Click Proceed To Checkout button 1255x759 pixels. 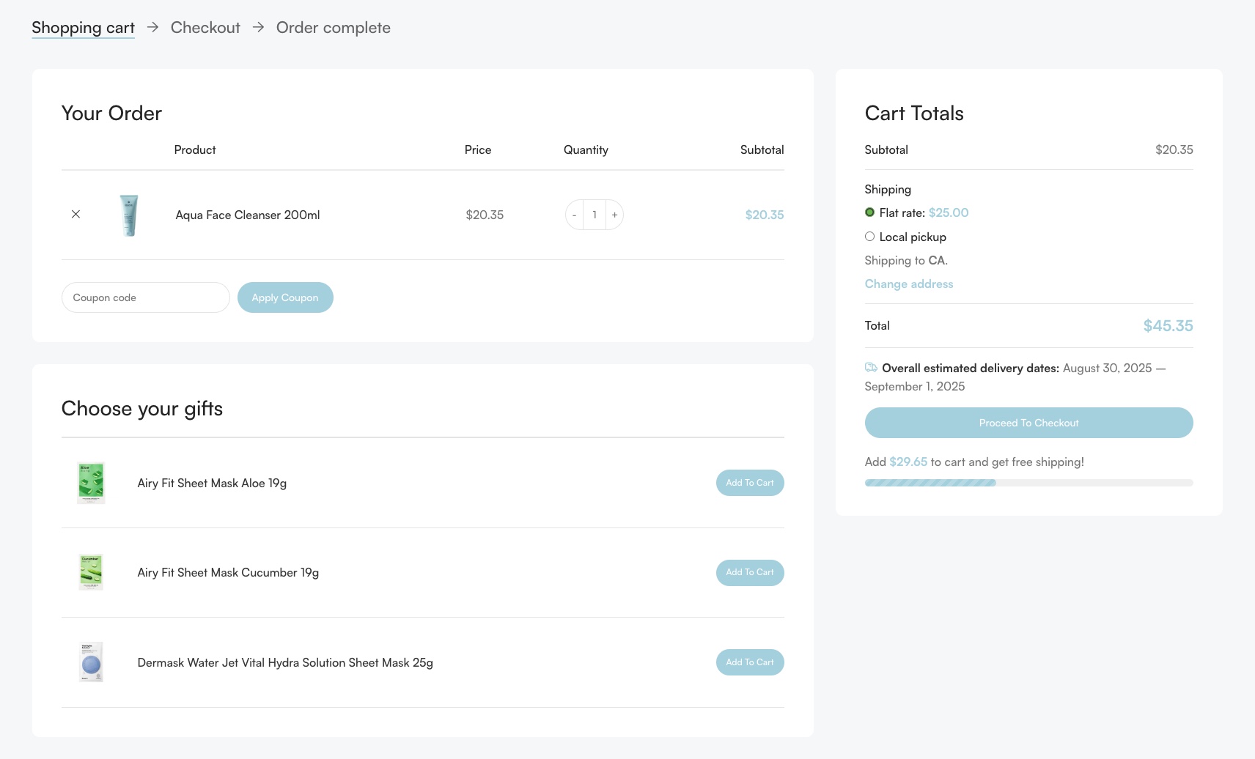tap(1028, 423)
